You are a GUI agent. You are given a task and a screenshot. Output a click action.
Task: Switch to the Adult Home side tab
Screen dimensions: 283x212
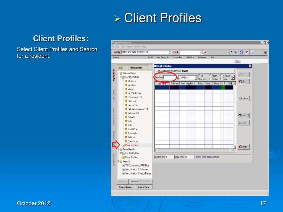[x=114, y=117]
